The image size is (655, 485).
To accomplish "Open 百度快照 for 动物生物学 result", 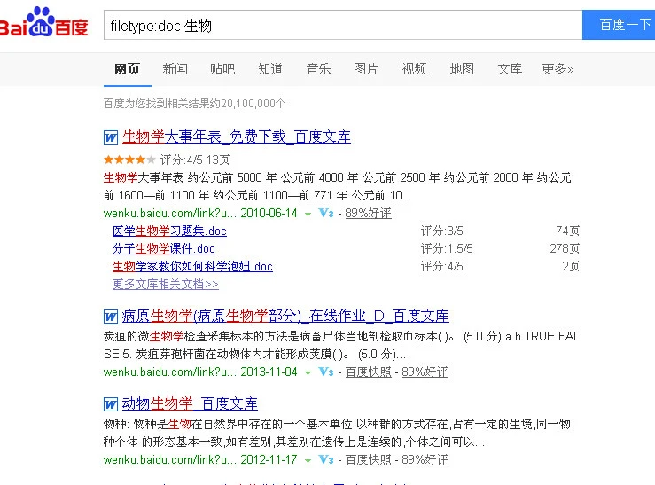I will (x=368, y=460).
